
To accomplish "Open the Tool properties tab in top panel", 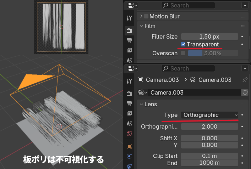I will point(129,18).
